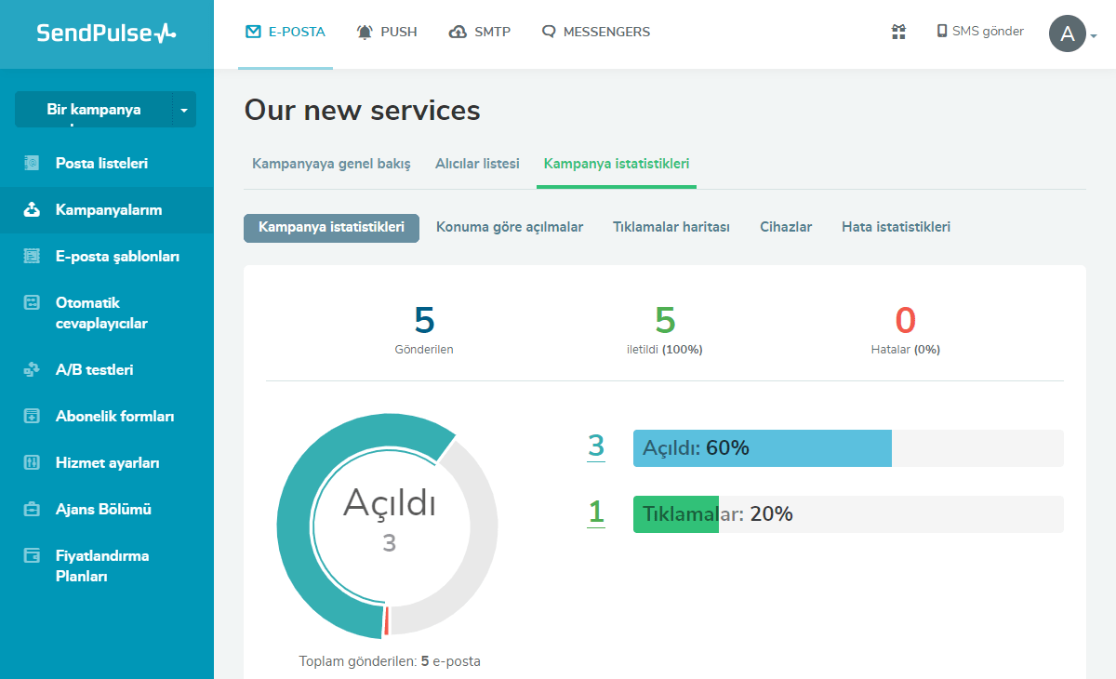This screenshot has height=679, width=1116.
Task: Click the E-posta şablonları icon
Action: [x=32, y=257]
